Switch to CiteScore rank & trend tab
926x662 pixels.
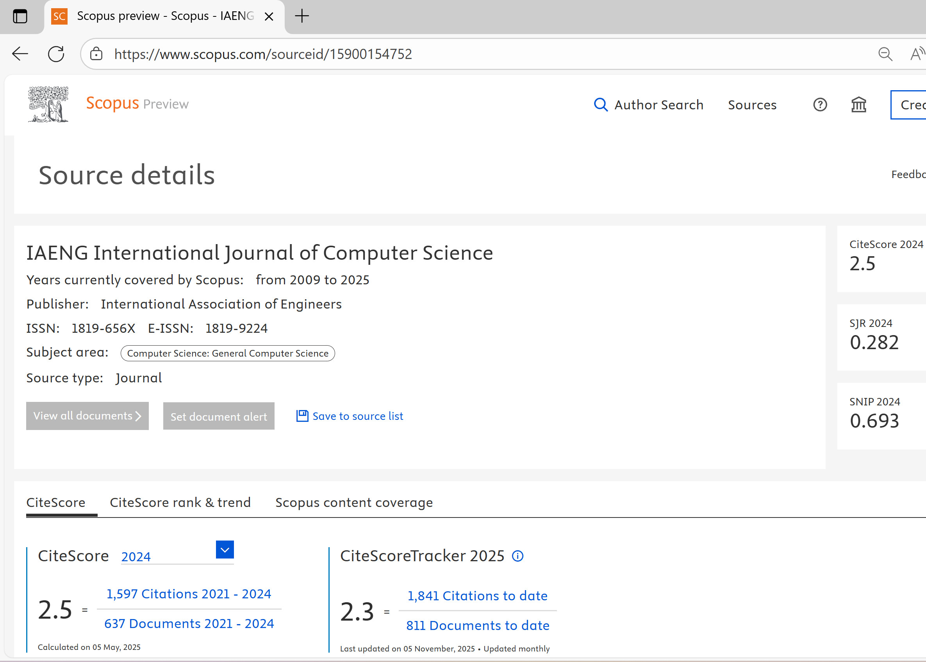coord(180,503)
